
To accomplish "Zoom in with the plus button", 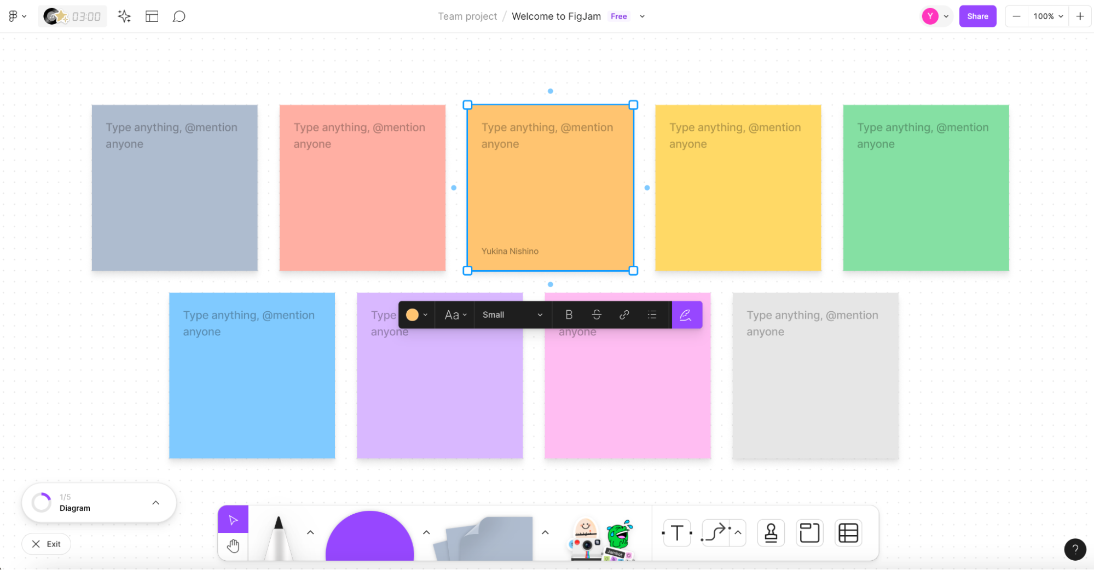I will (x=1080, y=16).
